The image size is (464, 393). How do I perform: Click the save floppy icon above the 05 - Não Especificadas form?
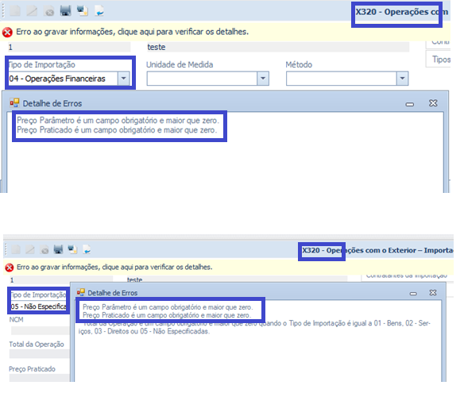click(58, 249)
